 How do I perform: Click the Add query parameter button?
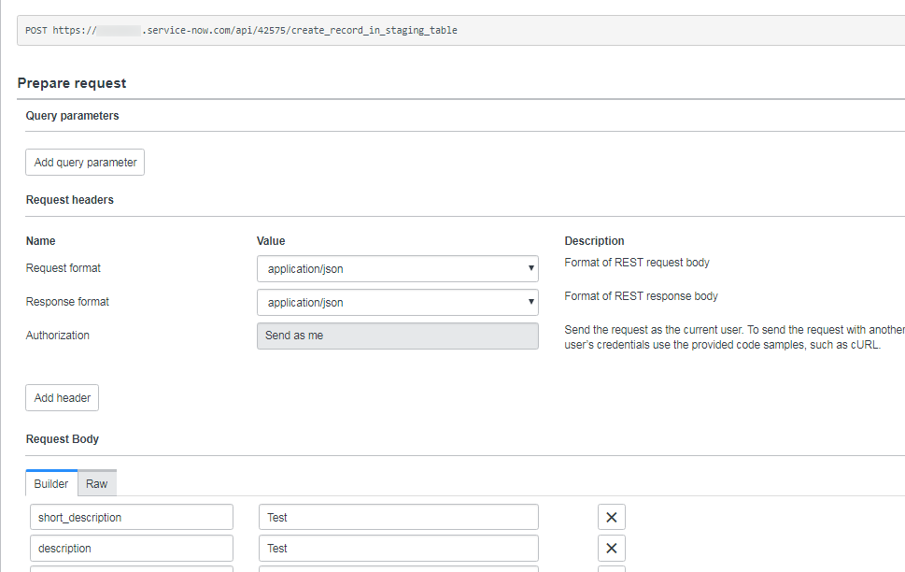click(85, 163)
